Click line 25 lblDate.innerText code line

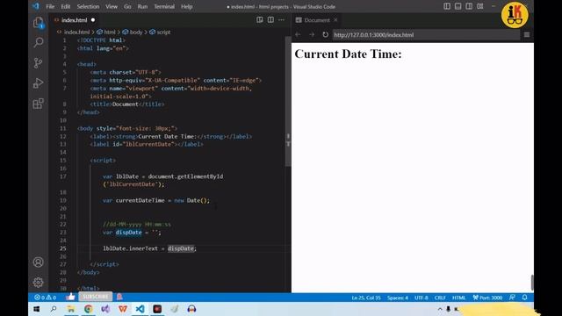pos(149,248)
